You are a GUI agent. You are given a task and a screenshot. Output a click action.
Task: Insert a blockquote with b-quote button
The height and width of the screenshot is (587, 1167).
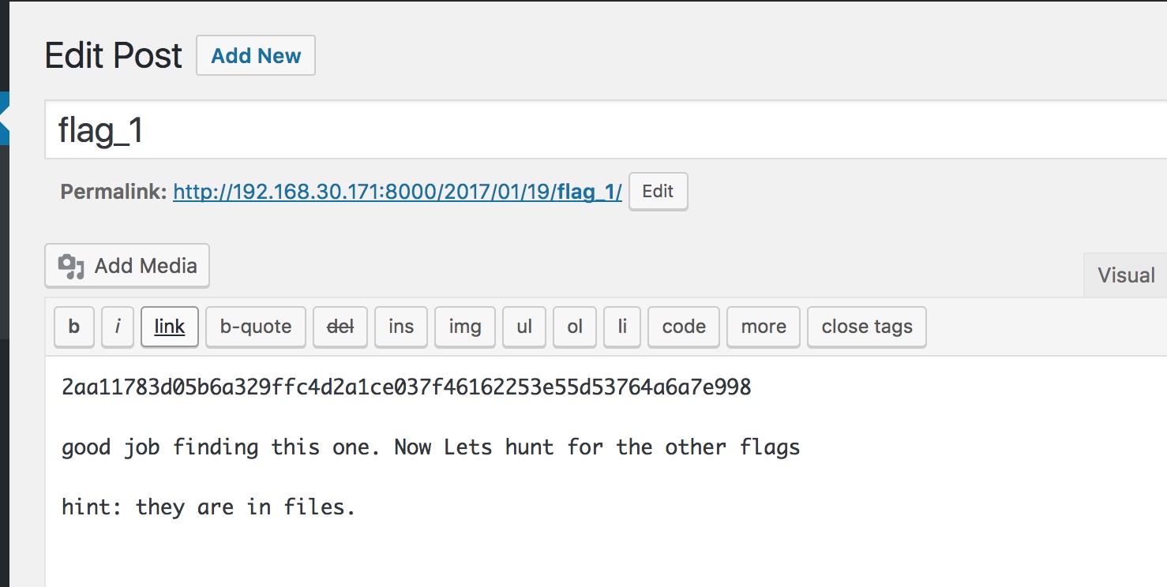[256, 327]
